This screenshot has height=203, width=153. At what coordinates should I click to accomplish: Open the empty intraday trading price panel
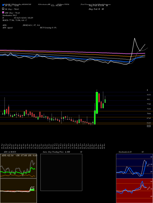(61, 172)
